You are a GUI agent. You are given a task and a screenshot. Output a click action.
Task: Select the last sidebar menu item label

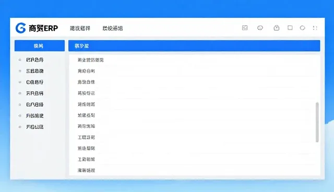pos(35,127)
